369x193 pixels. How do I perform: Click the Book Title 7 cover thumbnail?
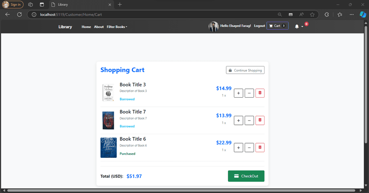tap(108, 121)
